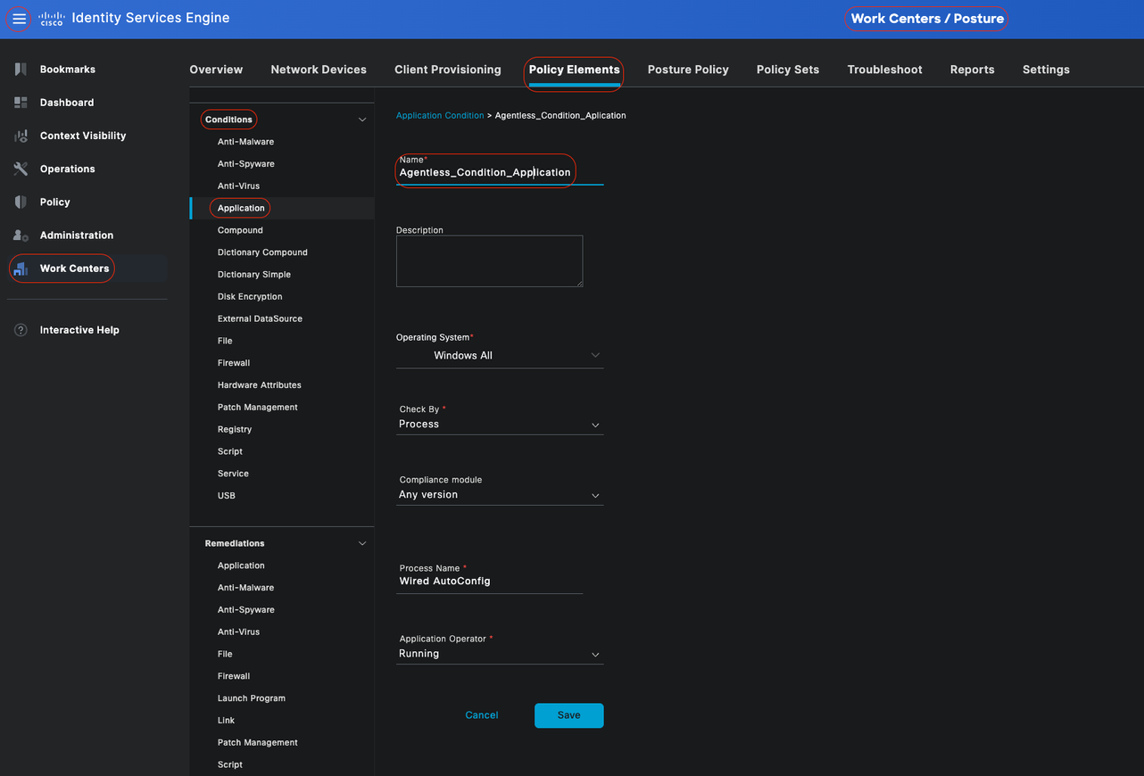
Task: Click into the Name input field
Action: [500, 173]
